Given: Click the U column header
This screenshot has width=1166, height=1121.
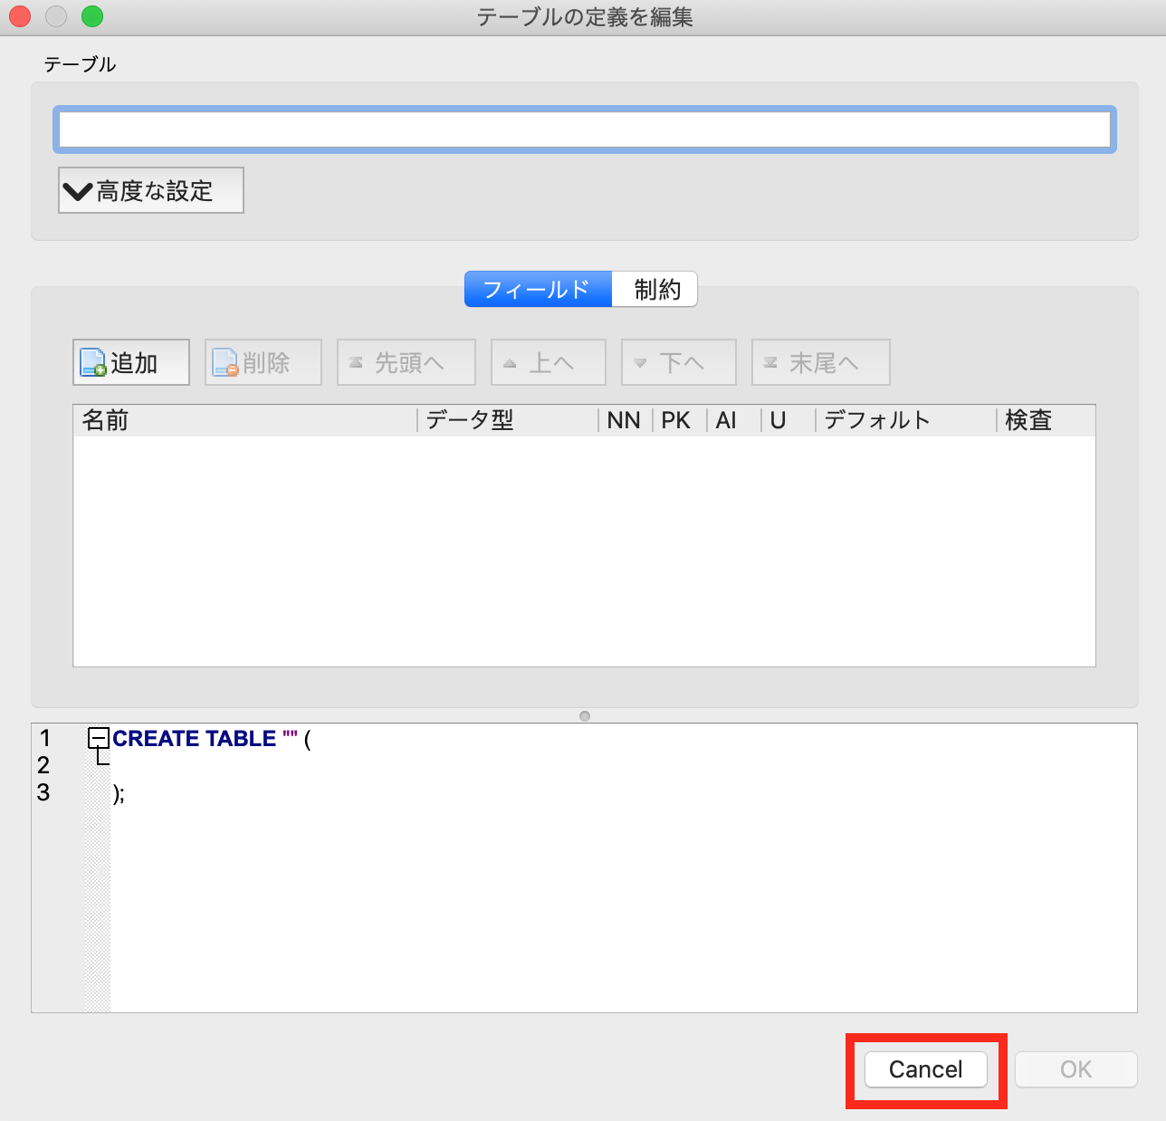Looking at the screenshot, I should (788, 420).
